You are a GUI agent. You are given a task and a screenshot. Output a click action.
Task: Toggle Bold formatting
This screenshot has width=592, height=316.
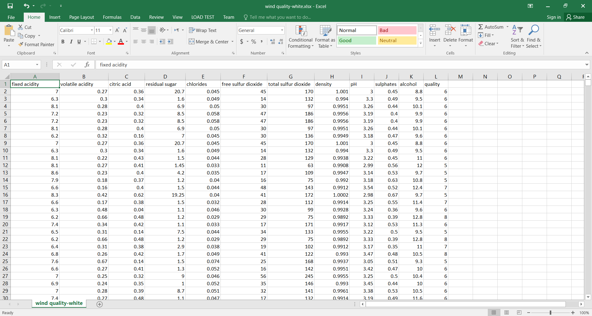[63, 42]
